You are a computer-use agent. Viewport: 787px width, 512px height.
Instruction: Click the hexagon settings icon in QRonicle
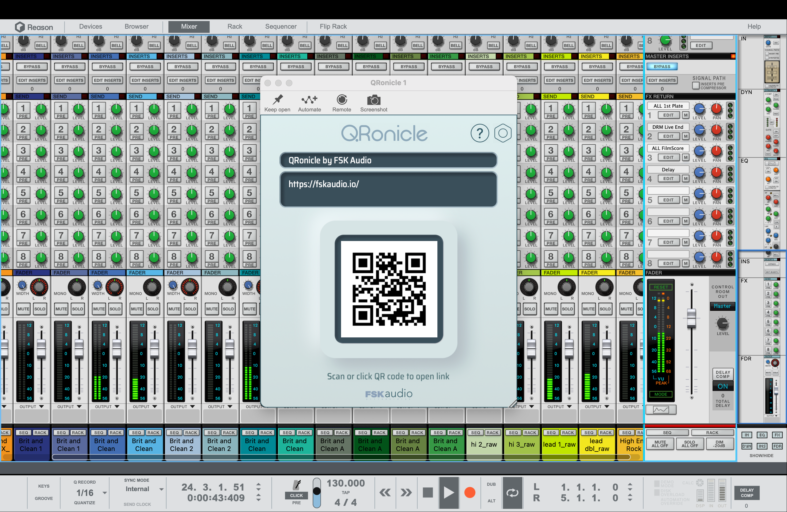pyautogui.click(x=503, y=133)
